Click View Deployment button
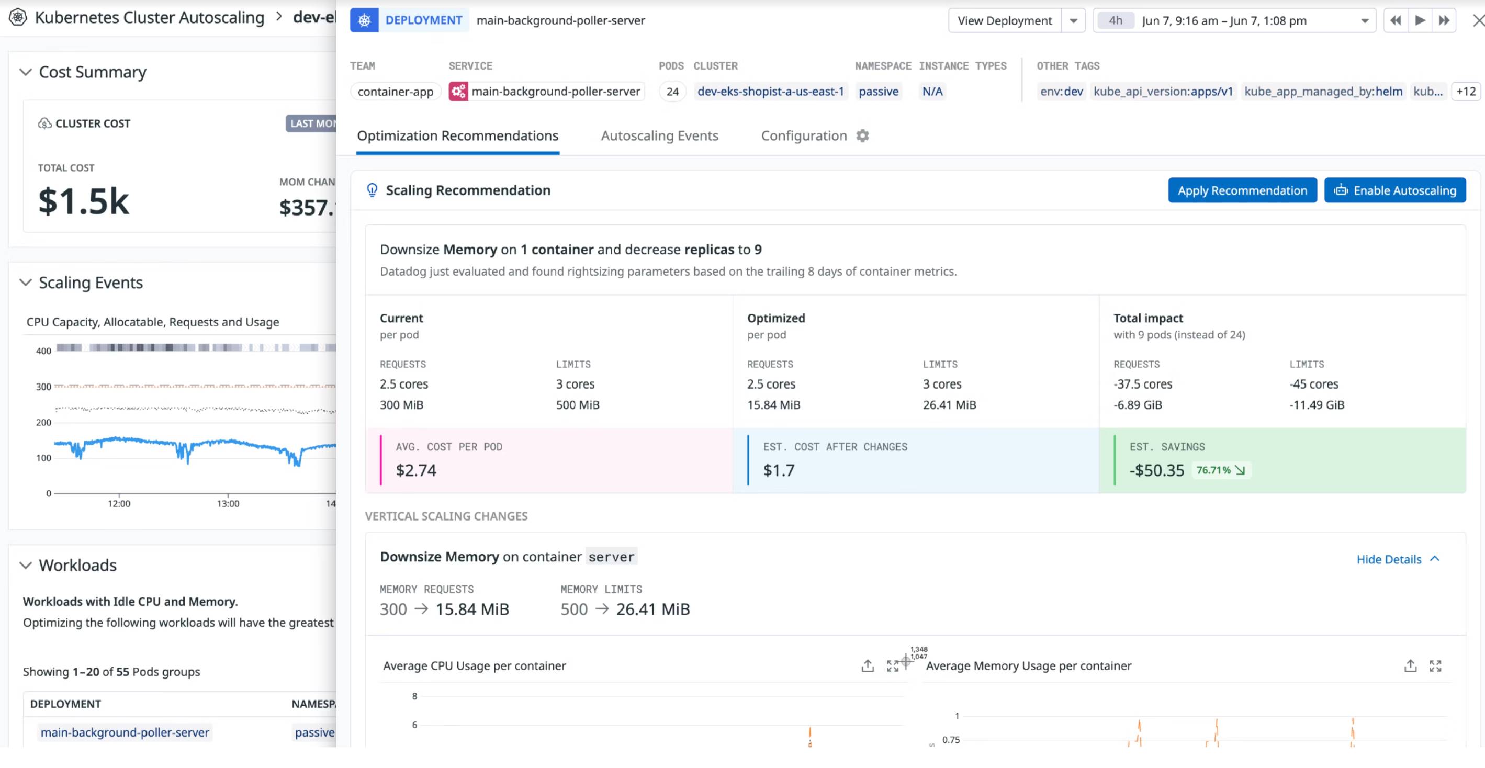The width and height of the screenshot is (1485, 768). [1005, 21]
